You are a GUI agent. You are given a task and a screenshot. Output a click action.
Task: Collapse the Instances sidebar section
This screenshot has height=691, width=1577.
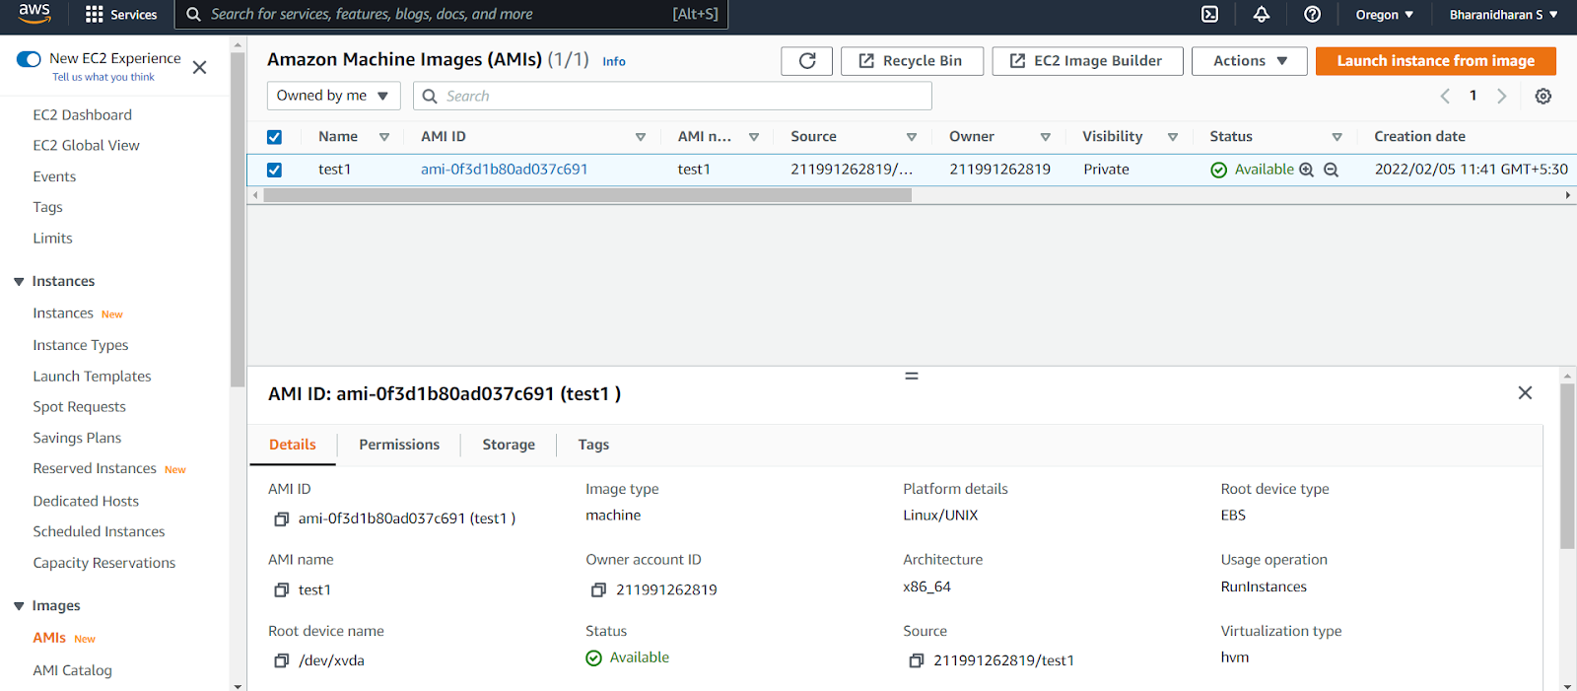[x=19, y=282]
